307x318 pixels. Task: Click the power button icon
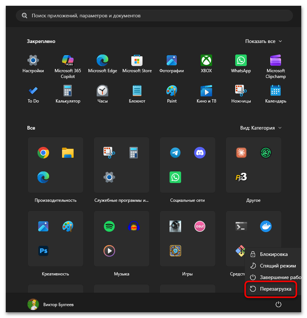279,304
